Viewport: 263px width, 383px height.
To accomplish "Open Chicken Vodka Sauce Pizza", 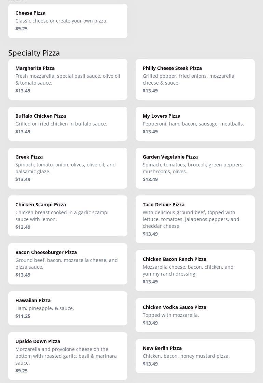I will point(195,314).
